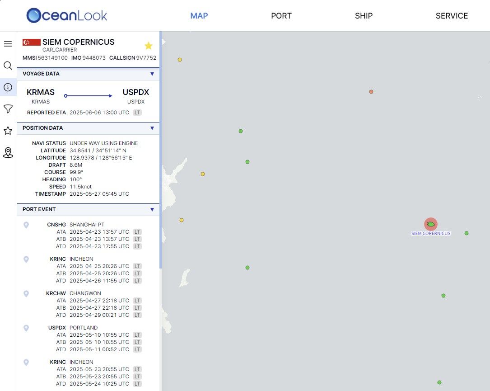Click location pin beside CNSHG Shanghai
The image size is (490, 391).
[x=26, y=225]
